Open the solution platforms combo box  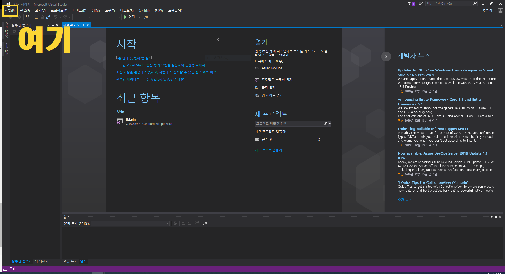(x=107, y=17)
